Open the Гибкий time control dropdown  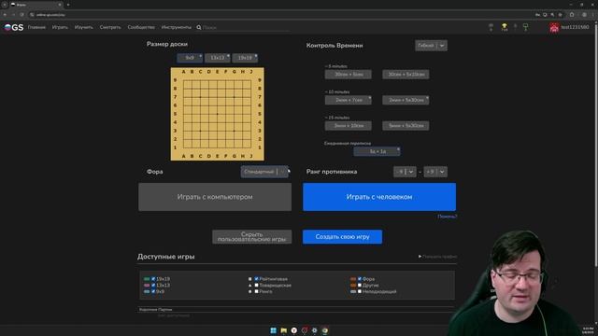tap(431, 46)
